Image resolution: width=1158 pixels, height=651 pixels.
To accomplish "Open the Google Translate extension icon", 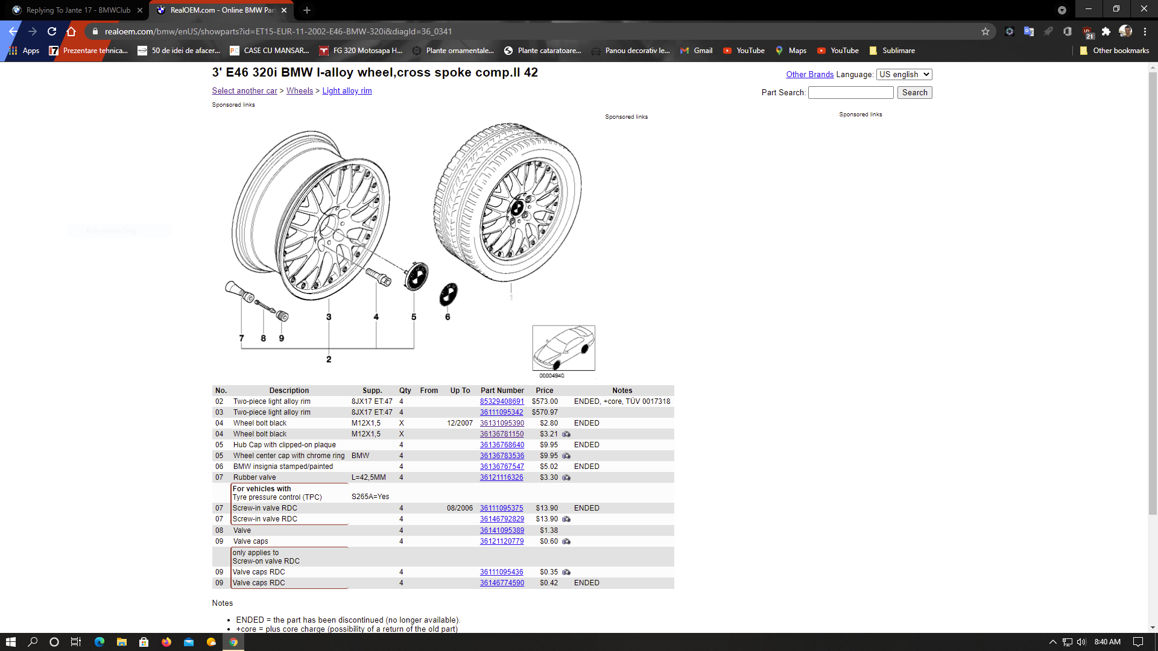I will tap(1029, 31).
